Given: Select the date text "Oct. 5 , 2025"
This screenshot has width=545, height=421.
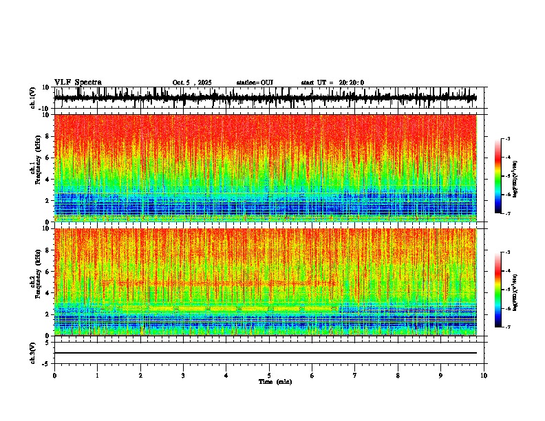Looking at the screenshot, I should (192, 83).
